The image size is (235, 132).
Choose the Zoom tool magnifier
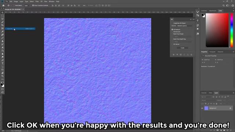tap(3, 76)
